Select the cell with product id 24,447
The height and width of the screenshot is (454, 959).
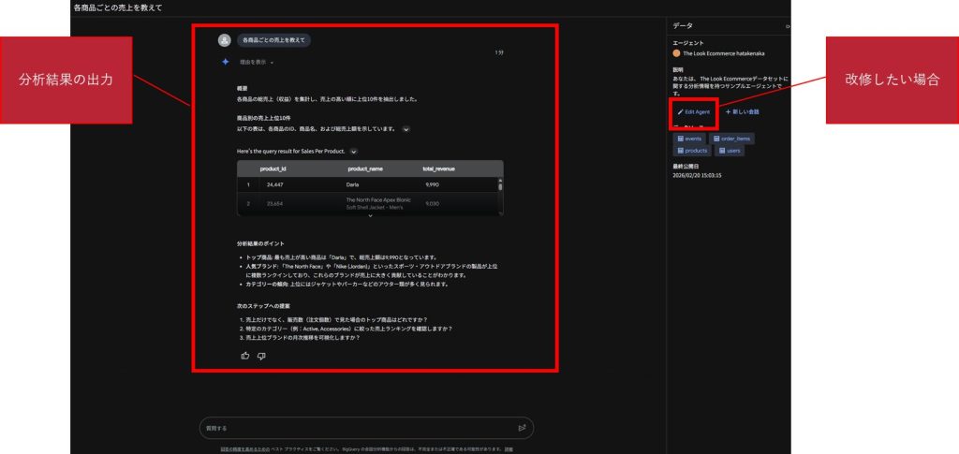(x=274, y=184)
